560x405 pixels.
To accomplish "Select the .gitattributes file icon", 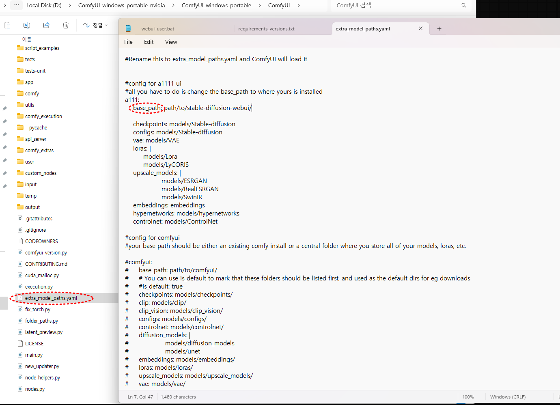I will (x=20, y=218).
